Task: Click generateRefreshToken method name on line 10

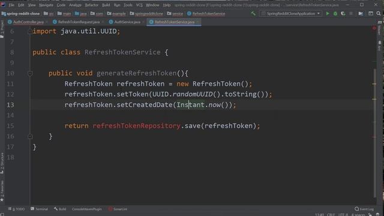Action: [x=136, y=73]
